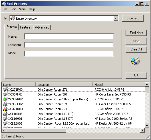The width and height of the screenshot is (151, 140).
Task: Minimize the Find Printers window
Action: click(137, 4)
